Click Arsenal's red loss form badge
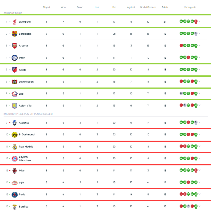211x213 pixels. point(181,46)
